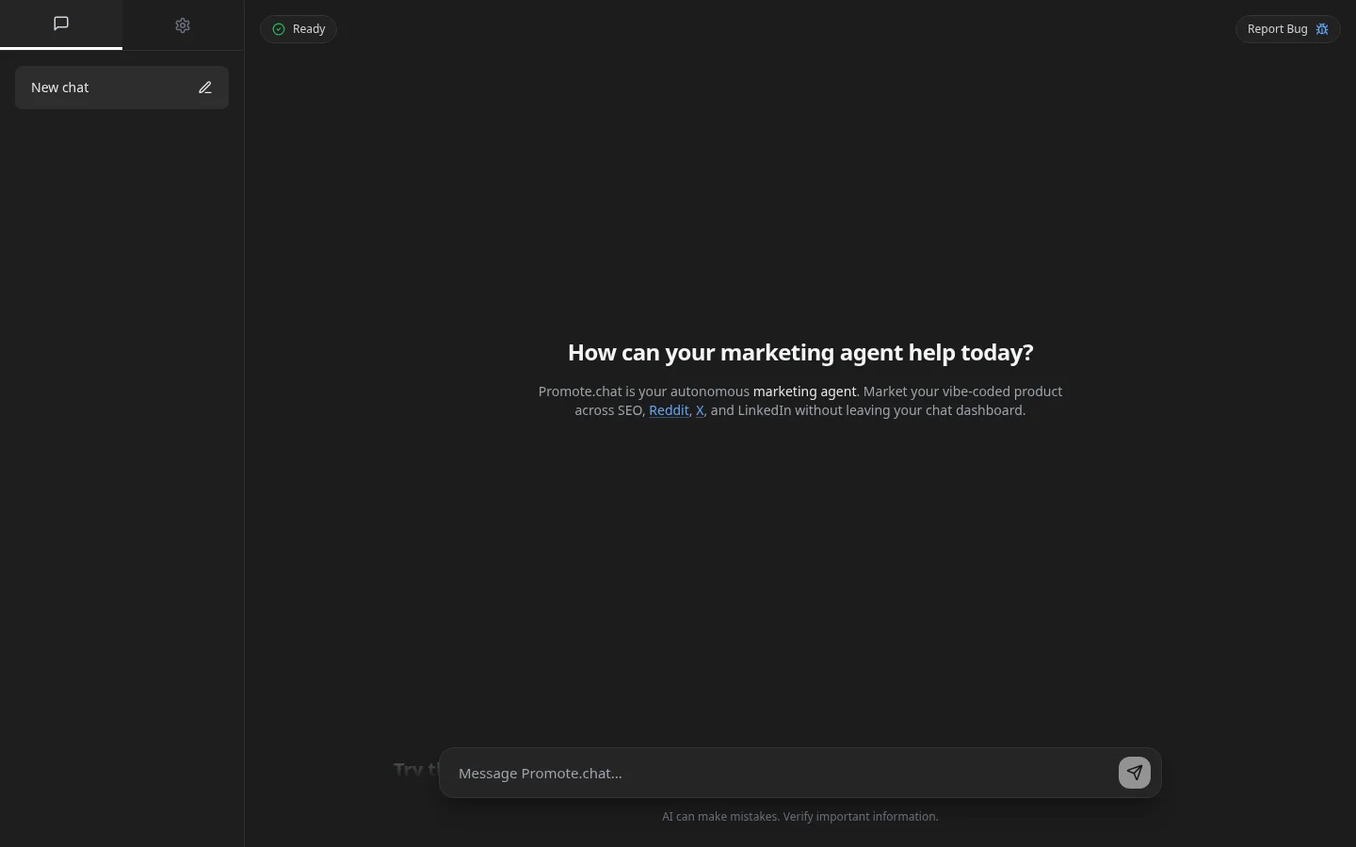Follow the Reddit link
Screen dimensions: 1356x847
(669, 410)
